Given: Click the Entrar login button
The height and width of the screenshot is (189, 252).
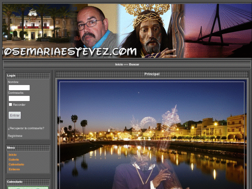Looking at the screenshot, I should click(x=15, y=115).
